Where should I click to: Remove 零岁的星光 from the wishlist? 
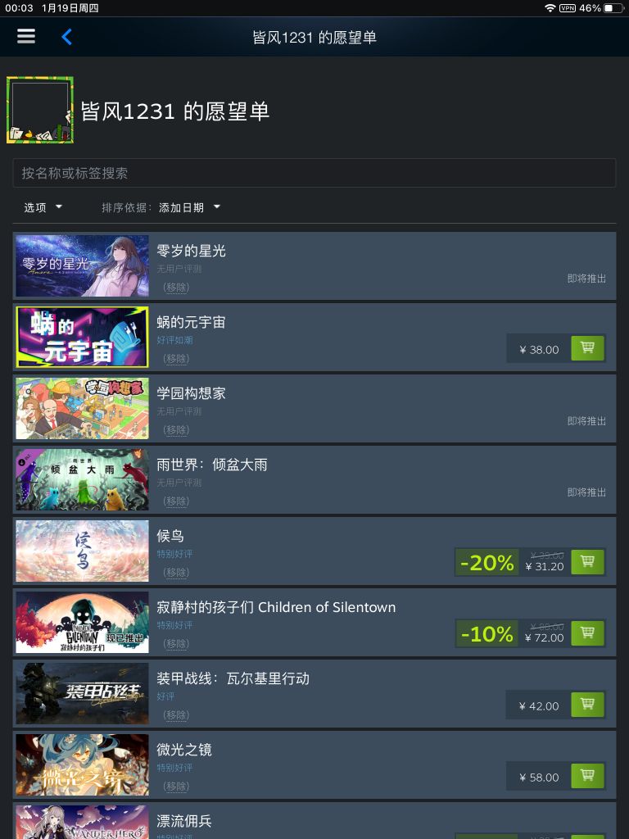[176, 288]
